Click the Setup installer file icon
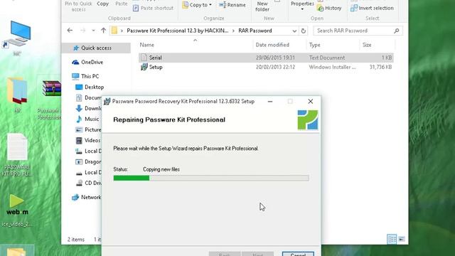 [x=144, y=67]
